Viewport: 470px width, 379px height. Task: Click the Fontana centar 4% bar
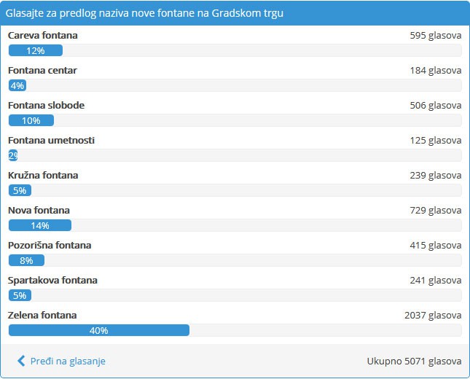[17, 85]
